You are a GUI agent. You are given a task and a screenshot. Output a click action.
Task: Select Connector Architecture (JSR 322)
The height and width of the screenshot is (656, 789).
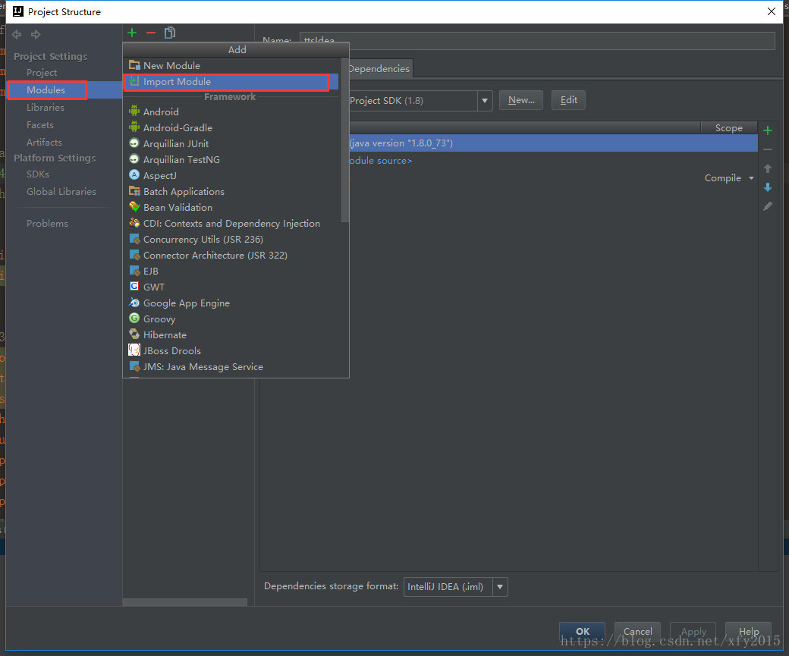coord(231,255)
